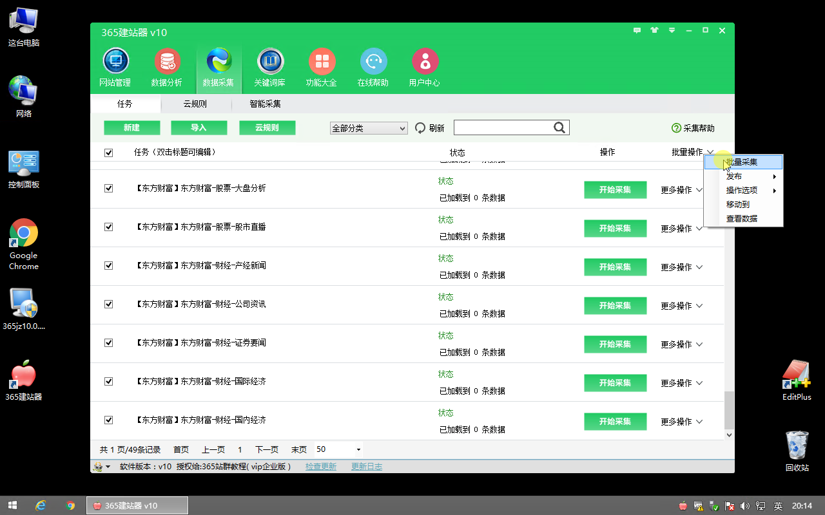Switch to the 智能采集 tab

pyautogui.click(x=265, y=104)
